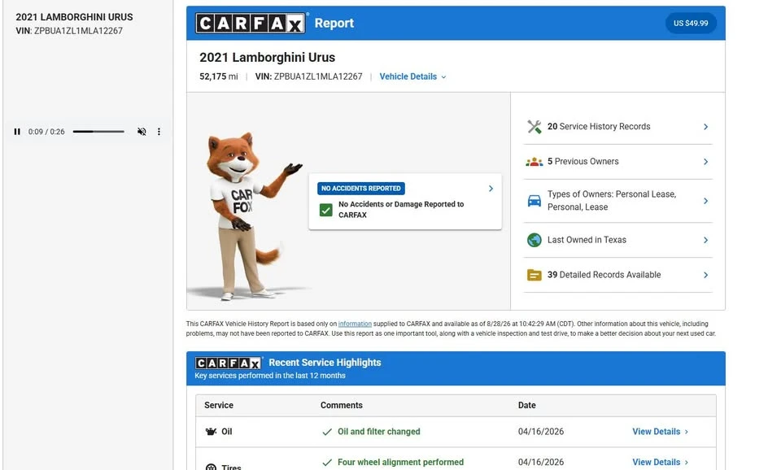
Task: Click the Previous Owners people icon
Action: point(534,162)
